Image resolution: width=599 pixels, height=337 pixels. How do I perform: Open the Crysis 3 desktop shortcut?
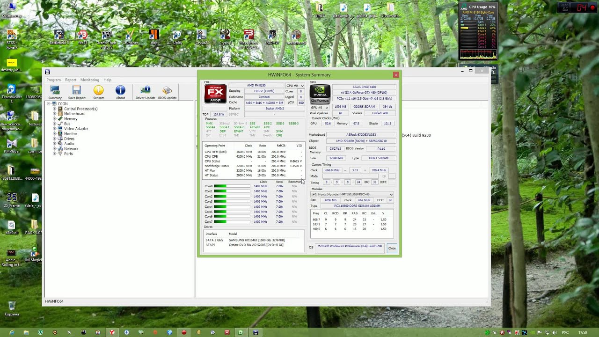pyautogui.click(x=225, y=37)
